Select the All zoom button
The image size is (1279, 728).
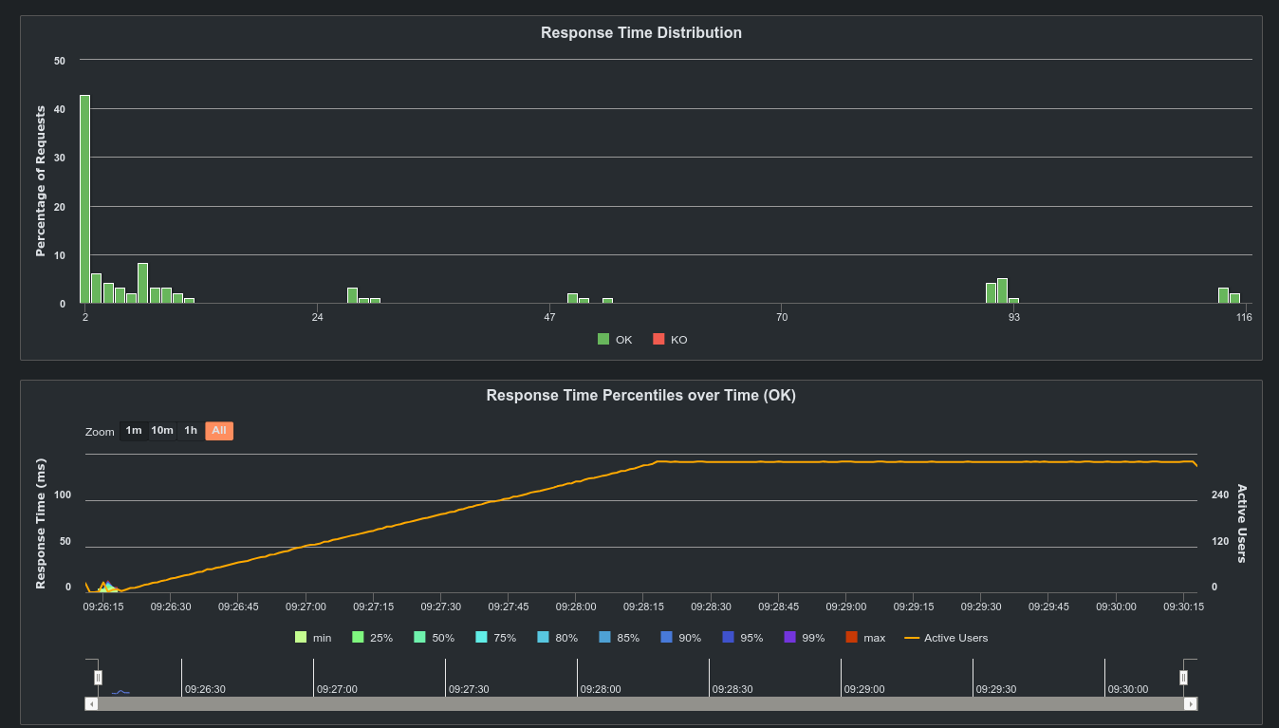(219, 431)
